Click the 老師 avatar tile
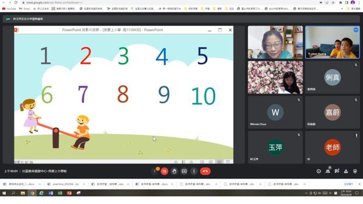The image size is (363, 204). tap(332, 147)
